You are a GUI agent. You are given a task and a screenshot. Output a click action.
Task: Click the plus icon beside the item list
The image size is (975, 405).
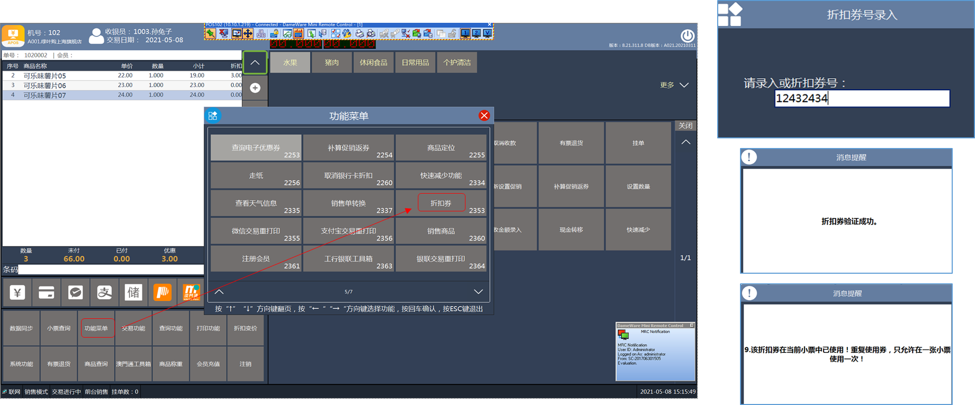255,88
